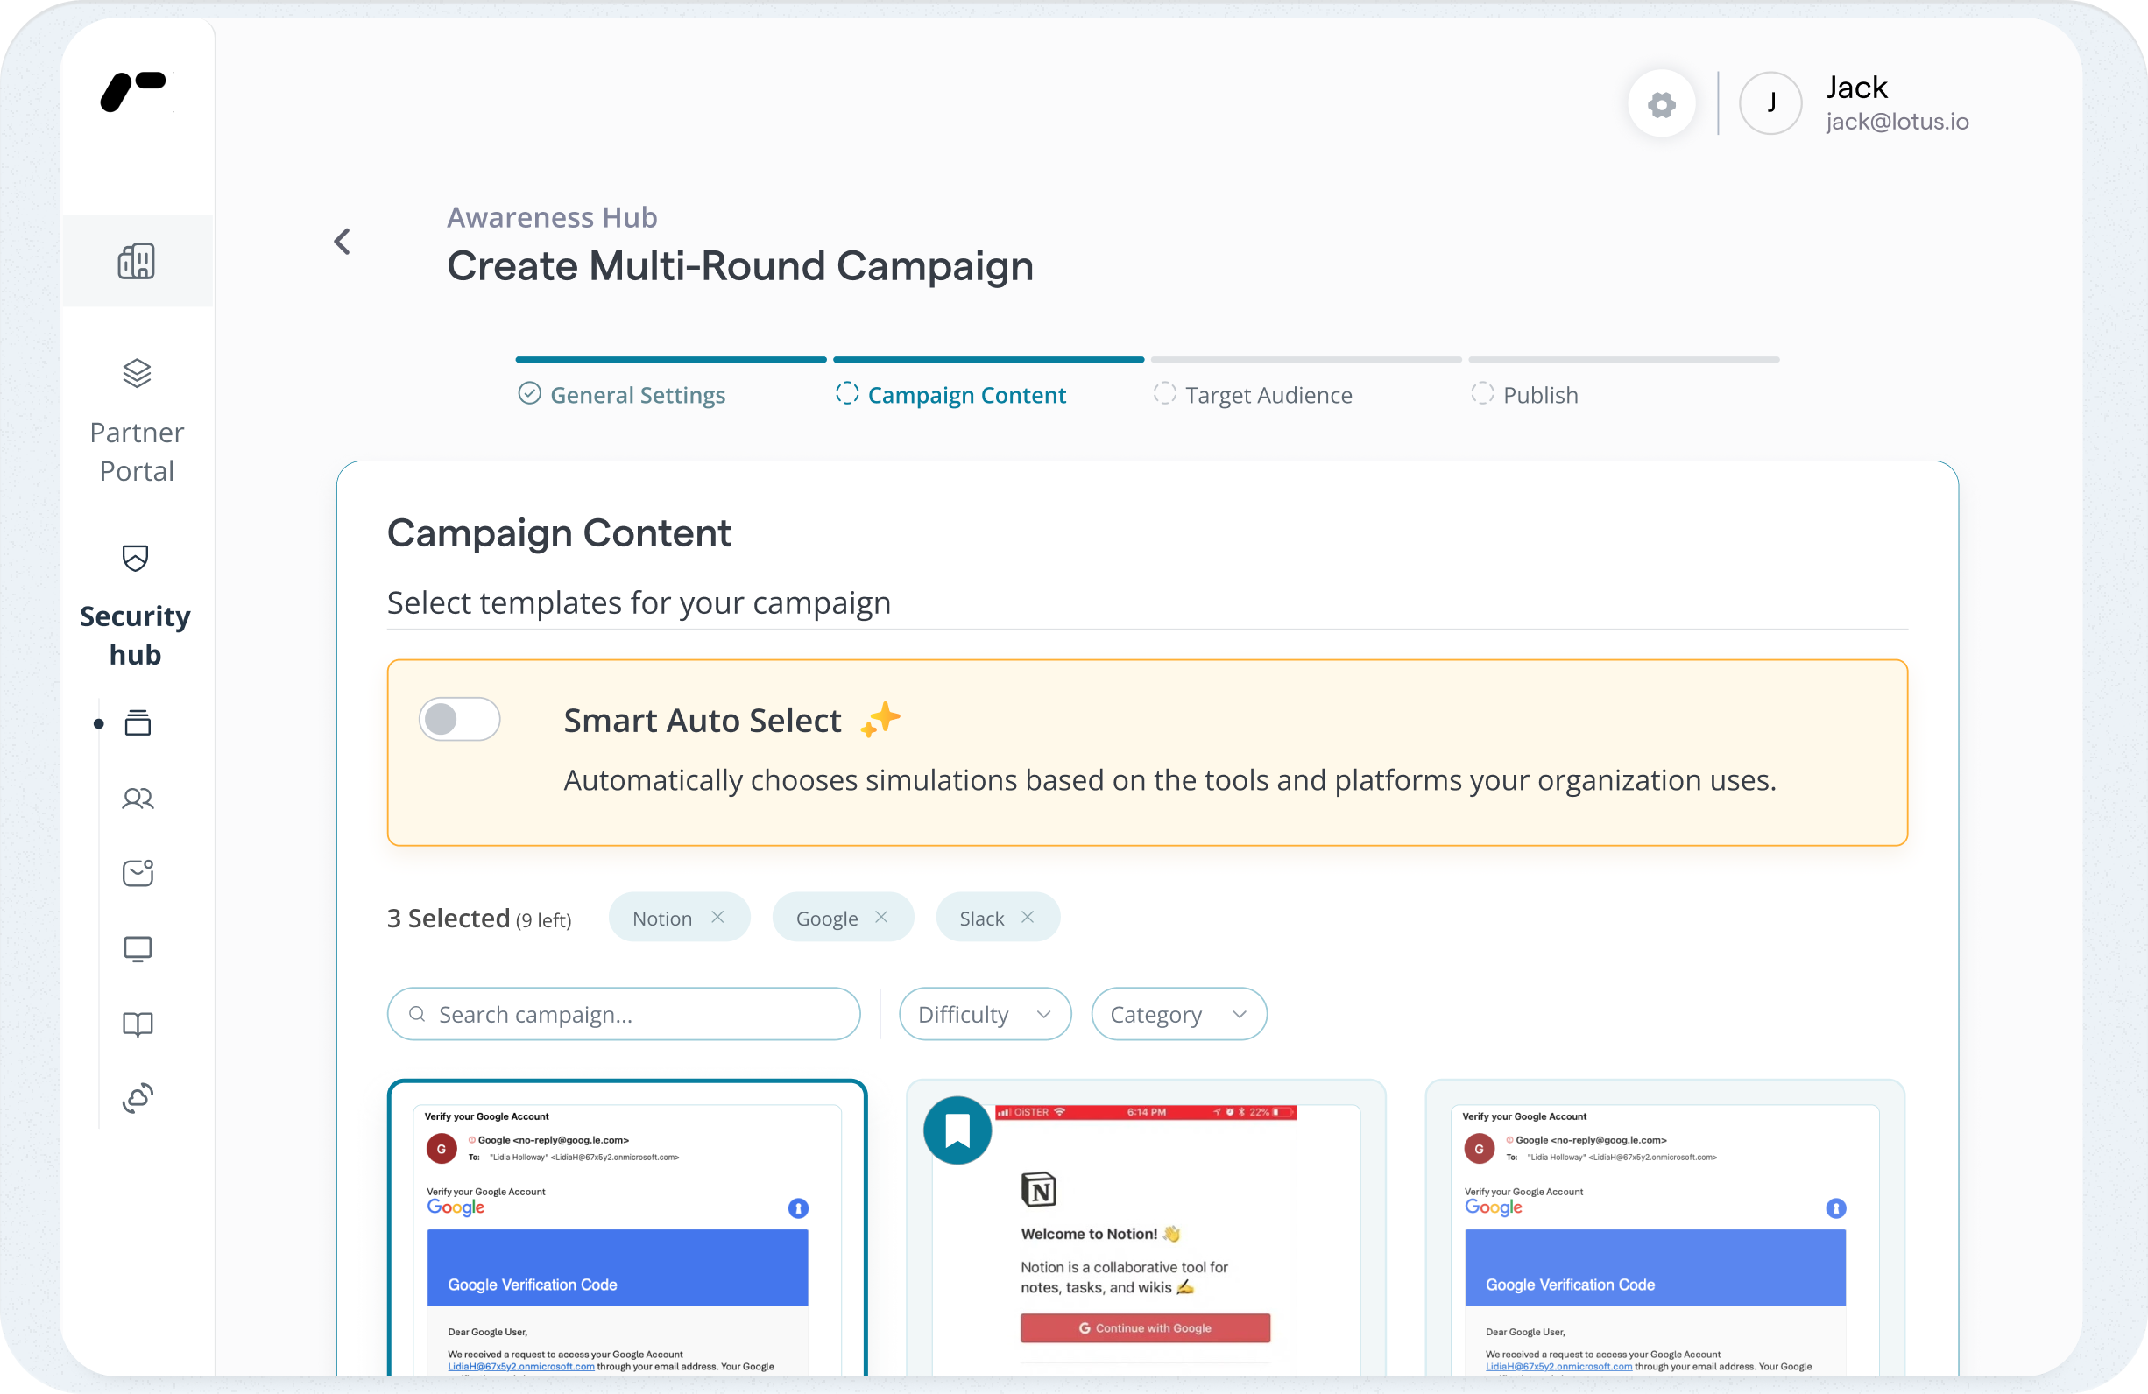Go back using the left chevron arrow
This screenshot has width=2148, height=1394.
[342, 241]
